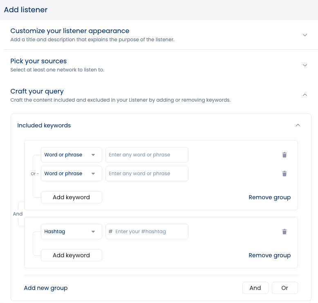Expand Customize your listener appearance section
Viewport: 318px width, 303px height.
(305, 35)
